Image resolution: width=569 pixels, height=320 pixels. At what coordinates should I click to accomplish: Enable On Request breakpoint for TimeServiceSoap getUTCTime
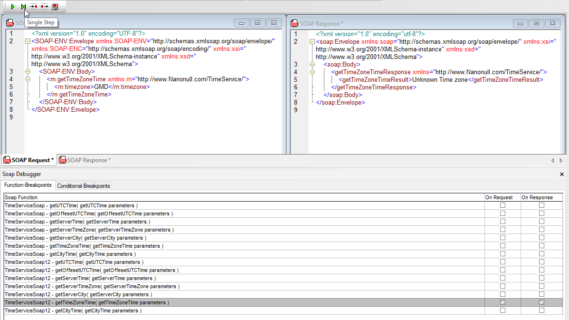pos(503,205)
